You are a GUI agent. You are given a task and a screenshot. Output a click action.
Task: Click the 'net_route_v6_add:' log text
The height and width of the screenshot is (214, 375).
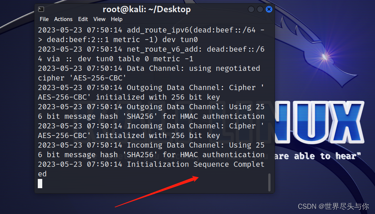coord(164,49)
